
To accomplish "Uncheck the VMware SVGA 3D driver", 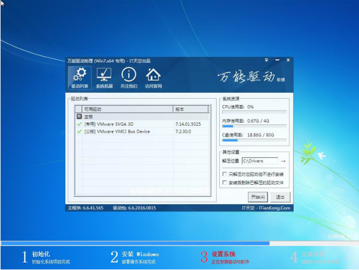I will tap(79, 124).
